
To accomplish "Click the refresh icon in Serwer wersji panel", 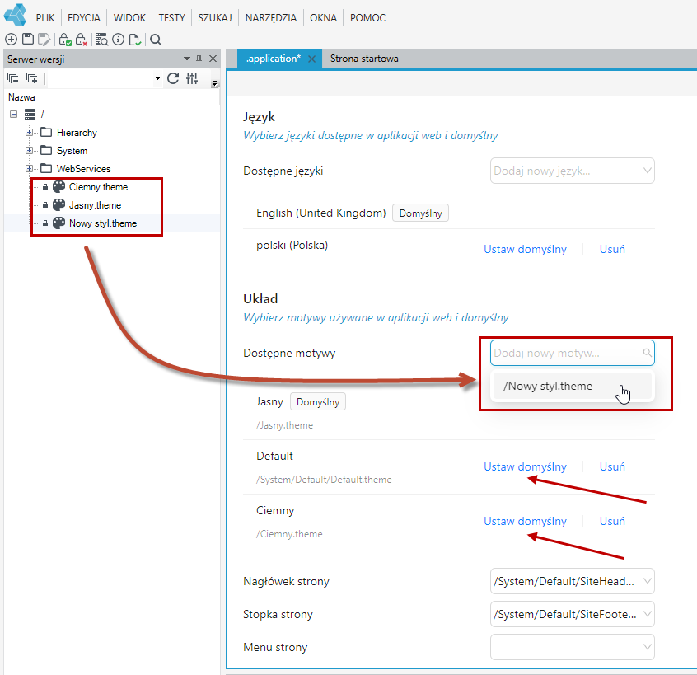I will click(x=173, y=78).
